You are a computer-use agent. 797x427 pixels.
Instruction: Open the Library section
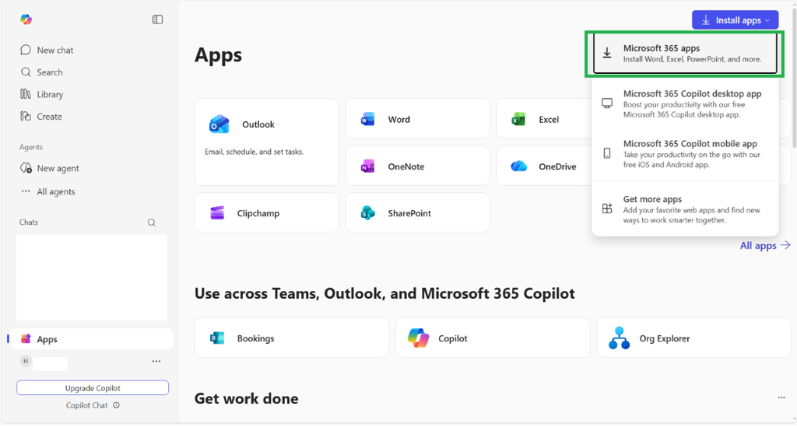pyautogui.click(x=42, y=94)
